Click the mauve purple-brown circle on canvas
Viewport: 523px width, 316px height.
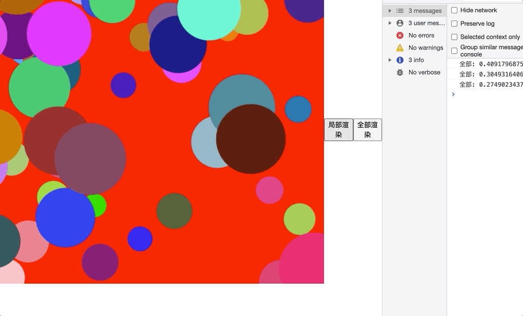(90, 159)
